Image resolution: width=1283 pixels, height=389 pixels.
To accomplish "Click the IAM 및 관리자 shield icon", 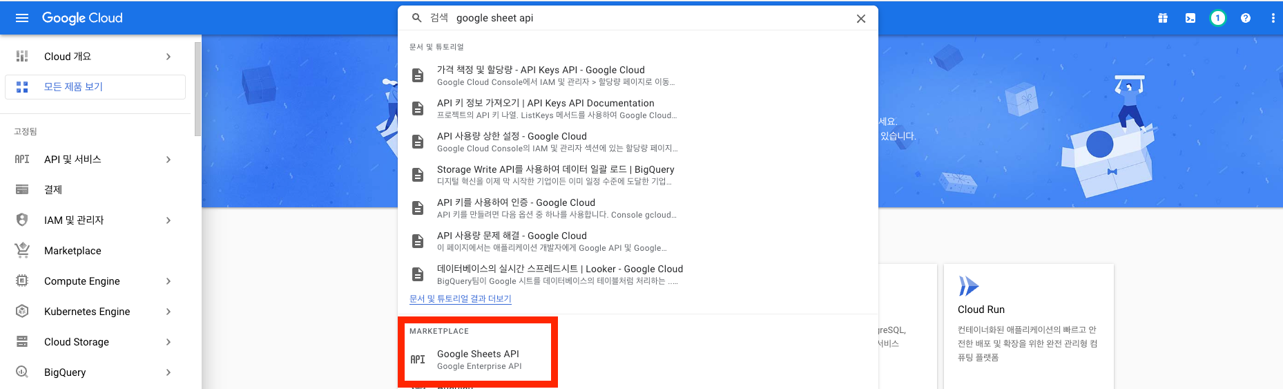I will tap(22, 220).
